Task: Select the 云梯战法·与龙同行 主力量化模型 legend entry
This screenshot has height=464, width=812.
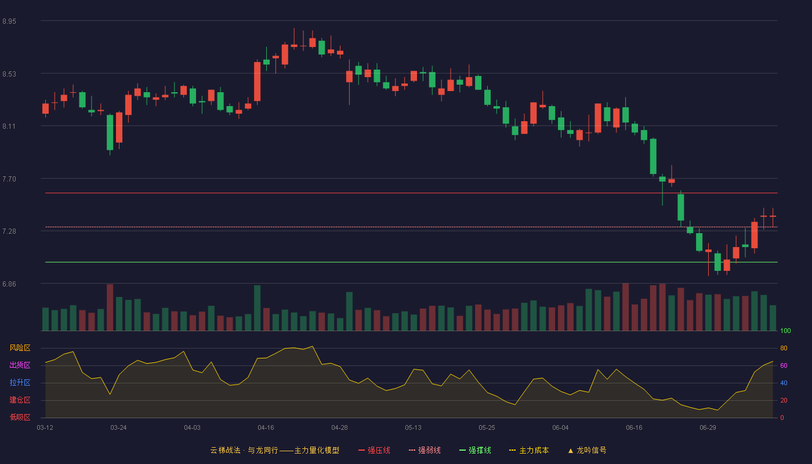Action: click(274, 450)
